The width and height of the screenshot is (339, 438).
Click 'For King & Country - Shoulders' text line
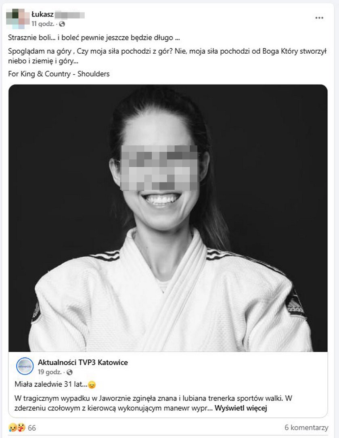click(59, 74)
